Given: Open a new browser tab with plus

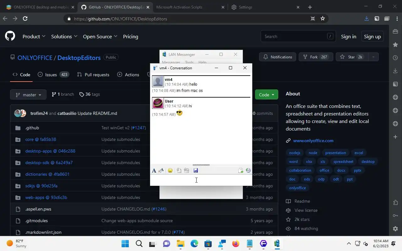Looking at the screenshot, I should (x=310, y=7).
